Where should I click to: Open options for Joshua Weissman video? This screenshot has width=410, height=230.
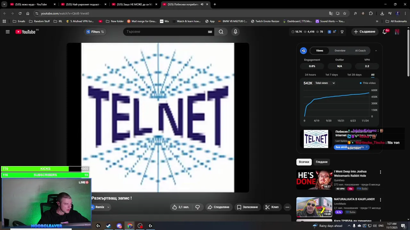[381, 172]
